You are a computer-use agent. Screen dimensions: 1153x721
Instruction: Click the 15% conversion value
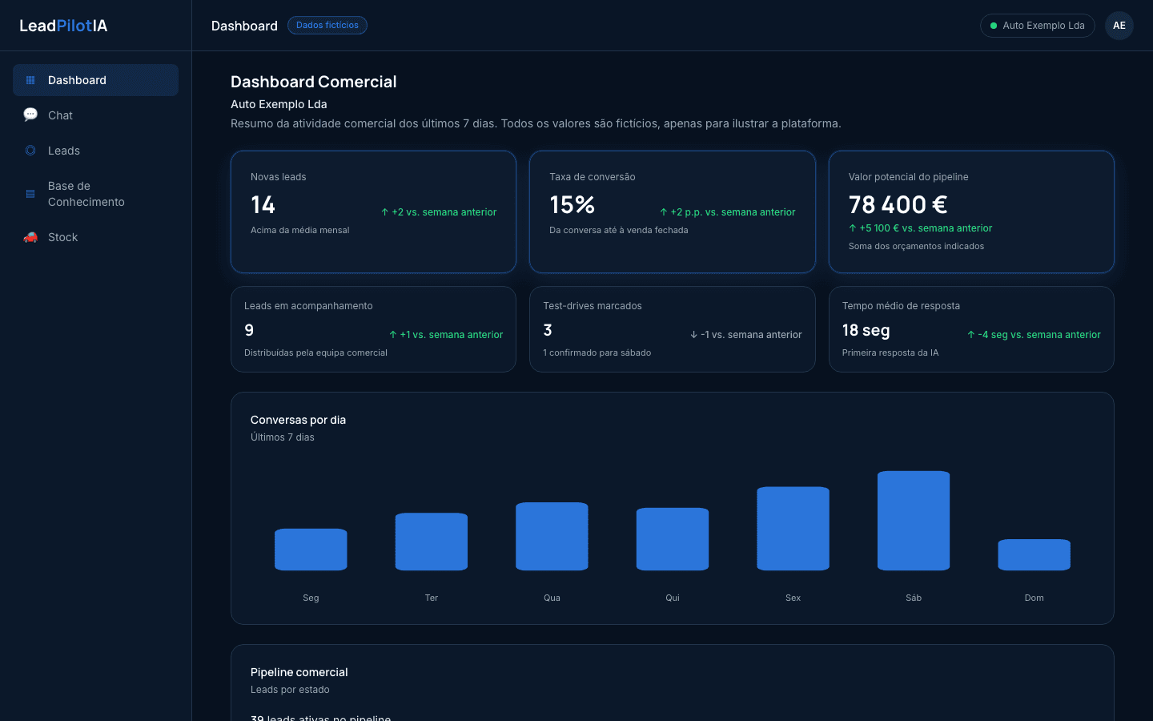pyautogui.click(x=572, y=205)
